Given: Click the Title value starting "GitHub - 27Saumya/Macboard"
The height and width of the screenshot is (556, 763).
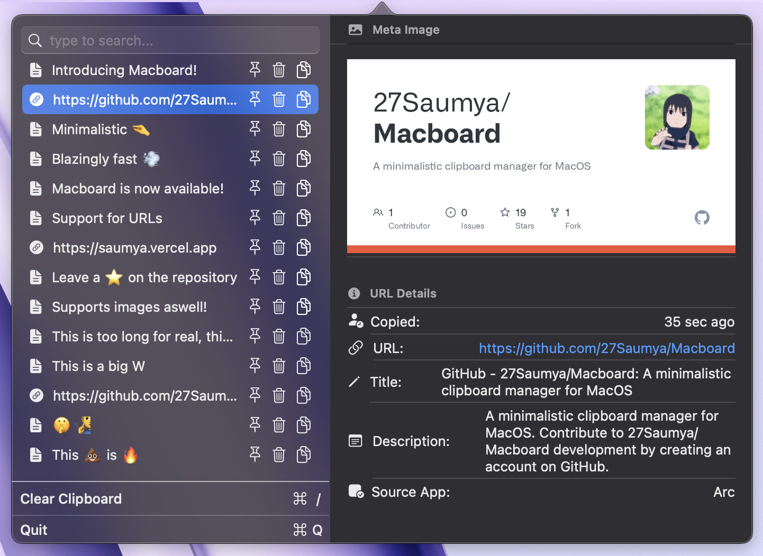Looking at the screenshot, I should (586, 382).
